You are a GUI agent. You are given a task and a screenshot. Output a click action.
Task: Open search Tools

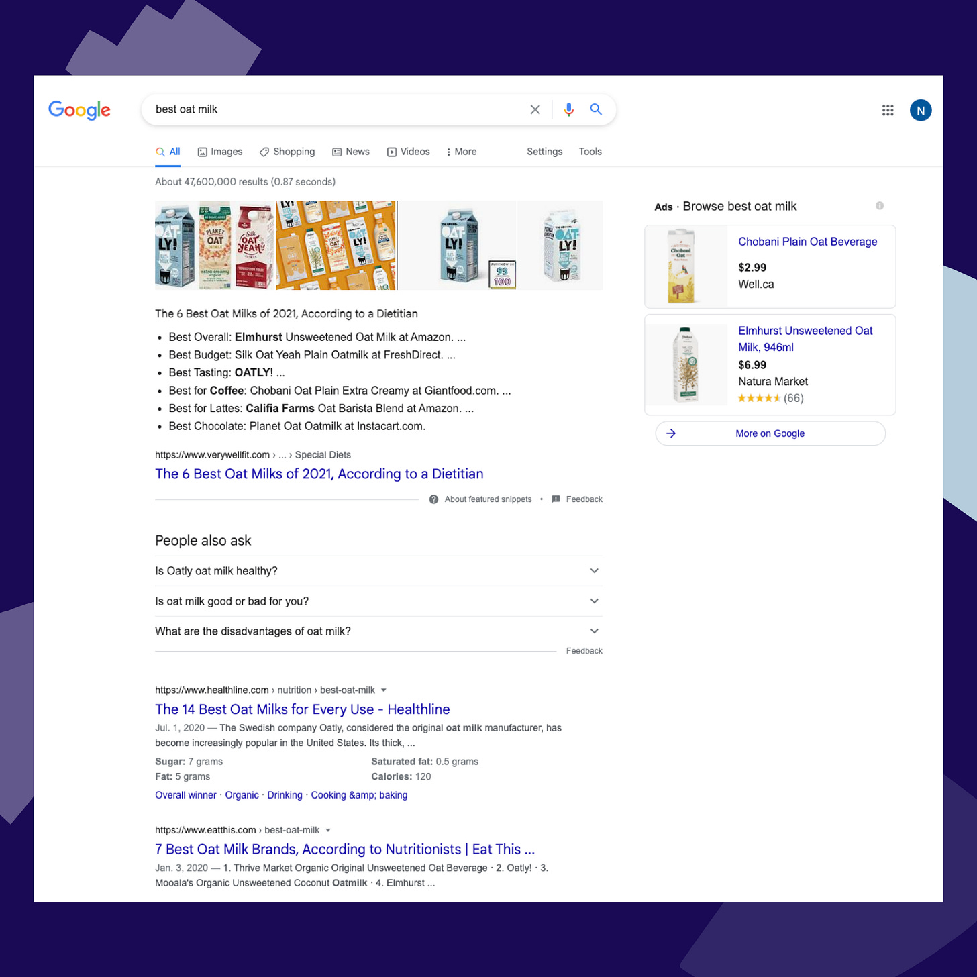[x=590, y=152]
